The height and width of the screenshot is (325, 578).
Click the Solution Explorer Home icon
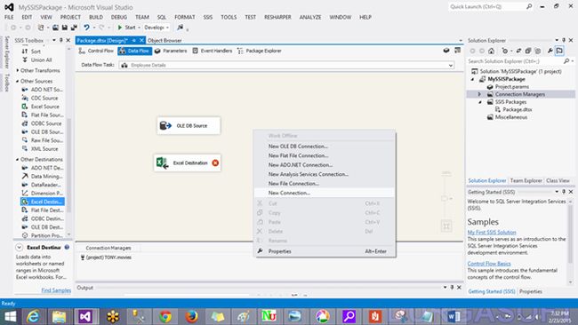pos(491,51)
